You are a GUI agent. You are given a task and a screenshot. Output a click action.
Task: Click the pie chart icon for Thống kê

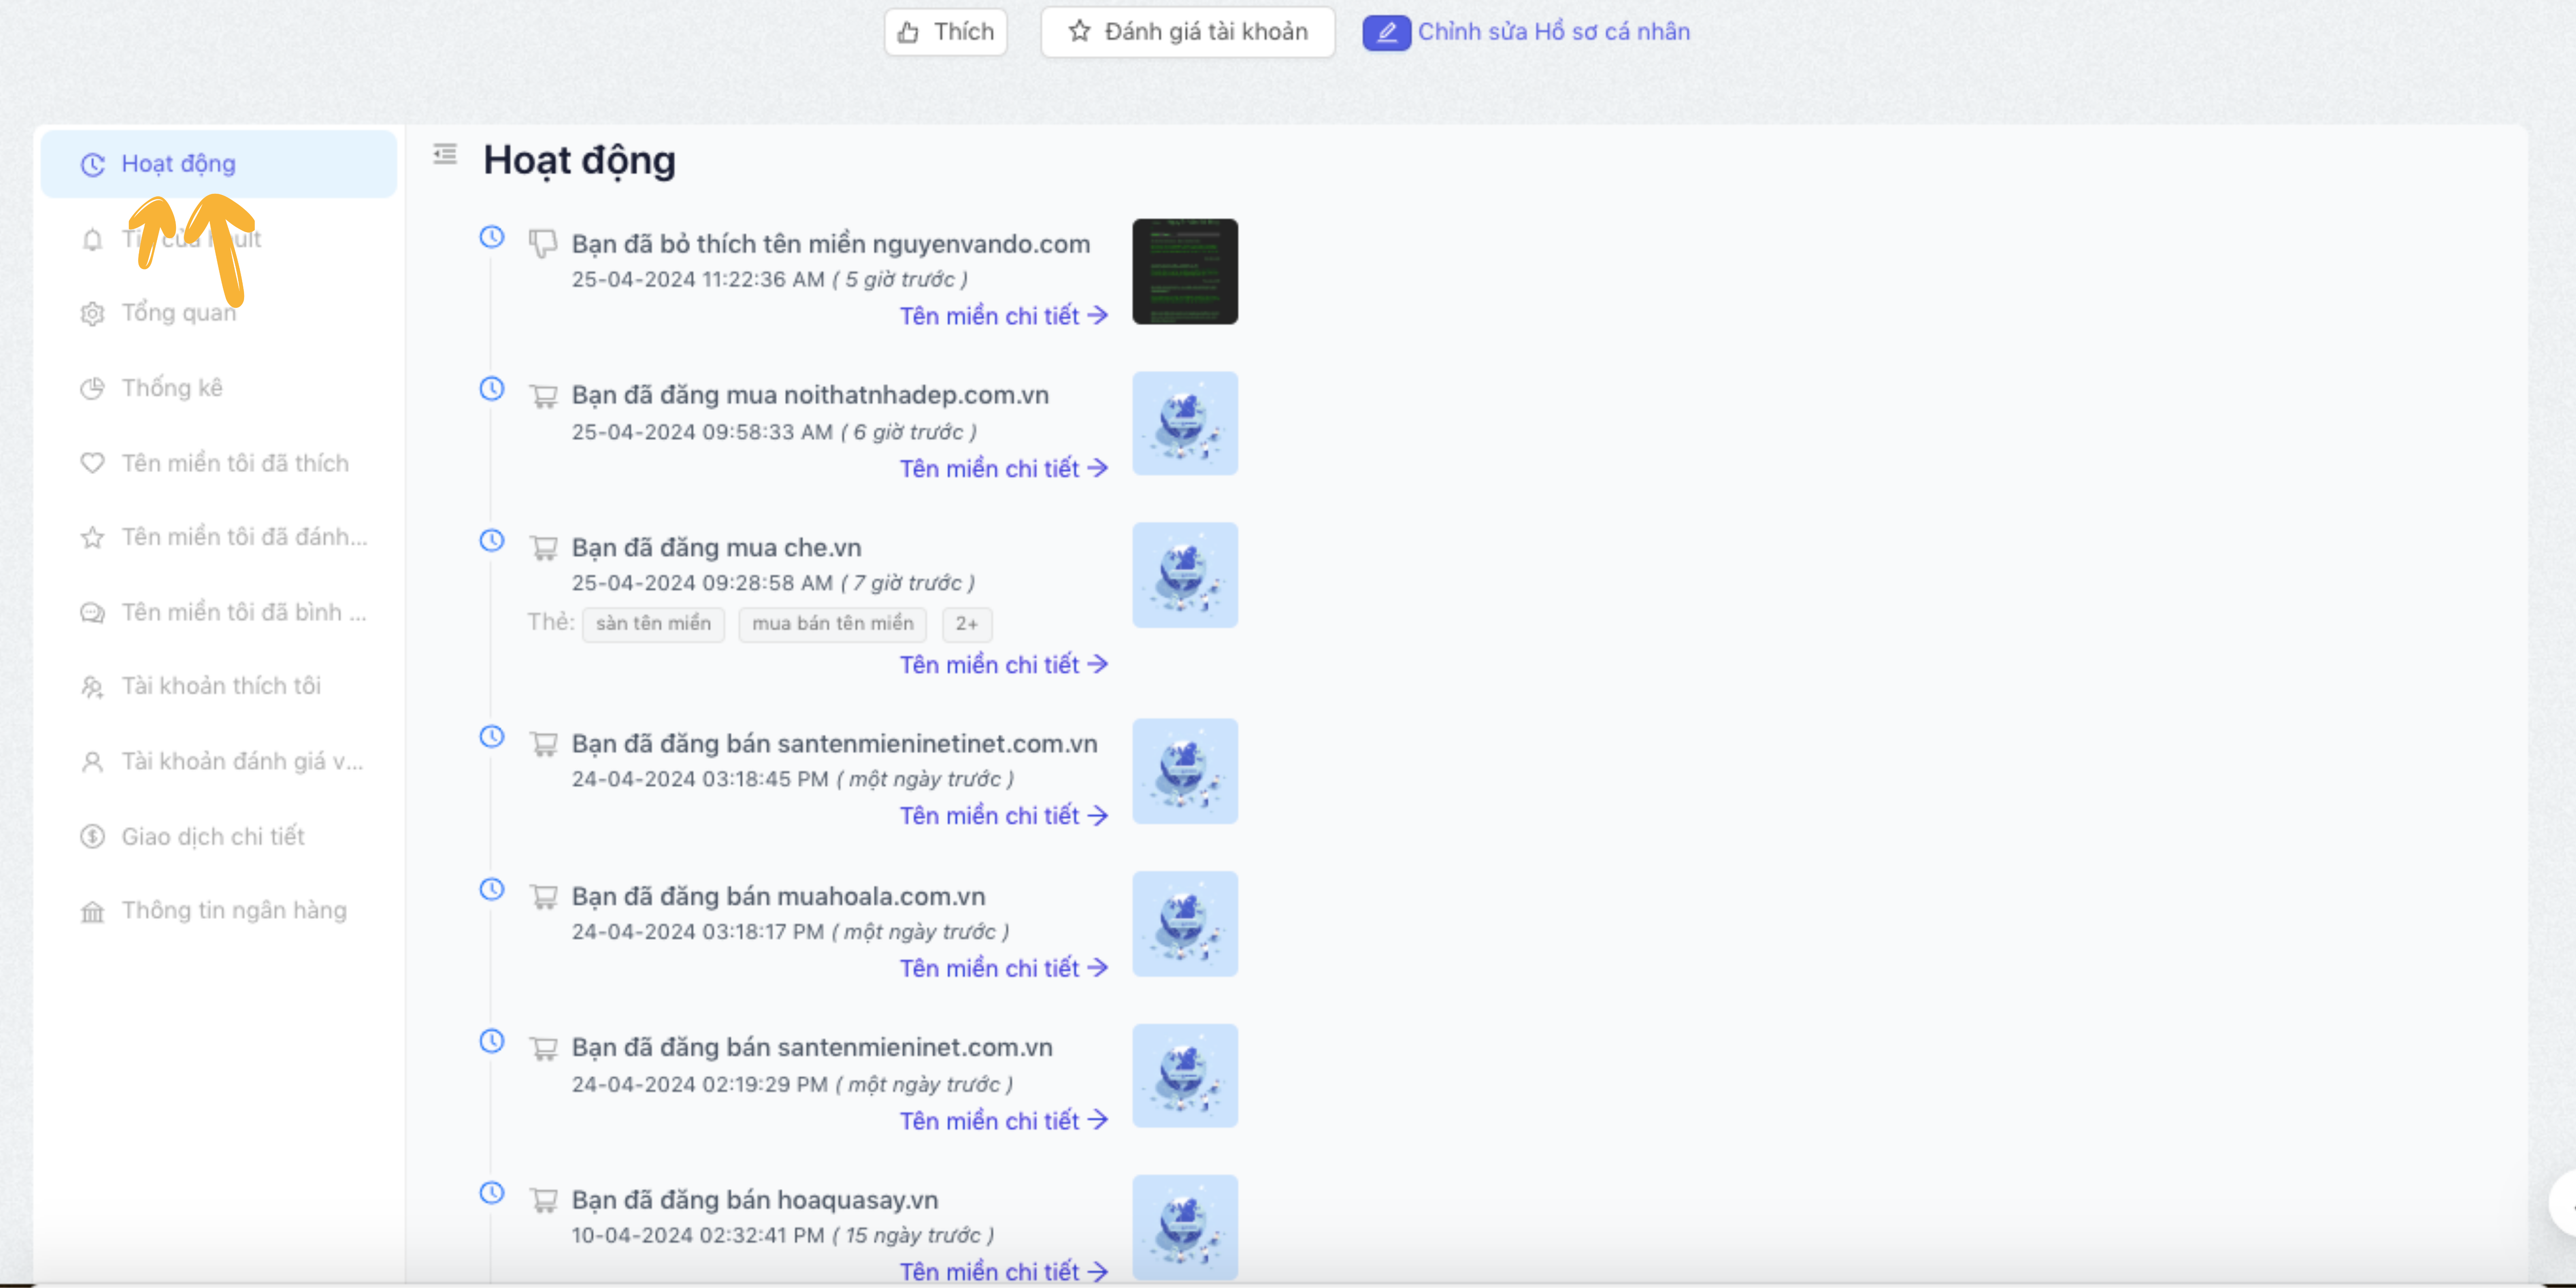(92, 388)
